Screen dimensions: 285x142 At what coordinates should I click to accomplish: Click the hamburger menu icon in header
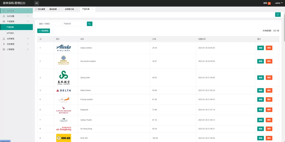coord(37,3)
